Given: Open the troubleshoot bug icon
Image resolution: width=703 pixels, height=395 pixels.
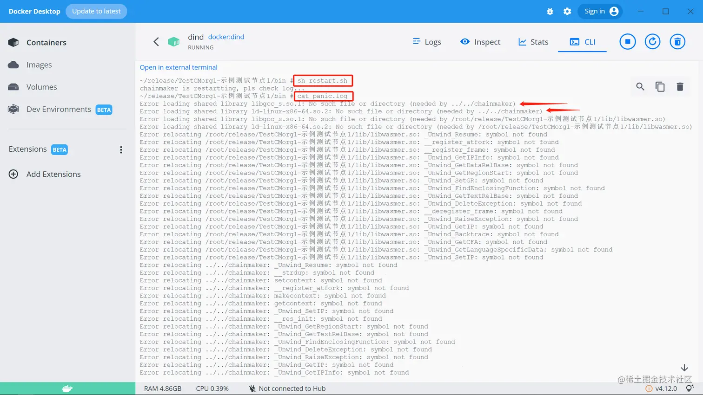Looking at the screenshot, I should pos(550,11).
